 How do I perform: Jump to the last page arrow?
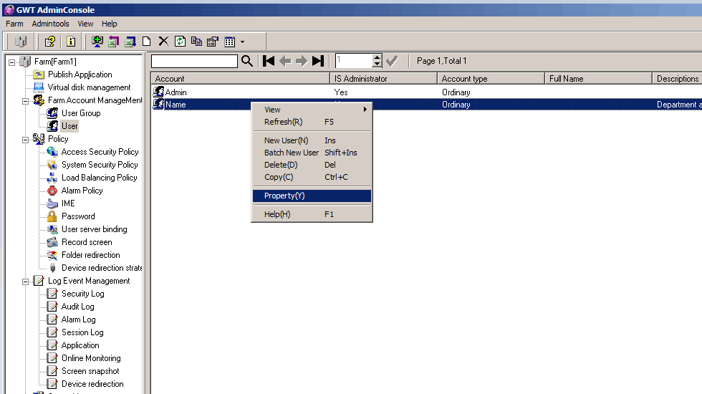coord(318,61)
